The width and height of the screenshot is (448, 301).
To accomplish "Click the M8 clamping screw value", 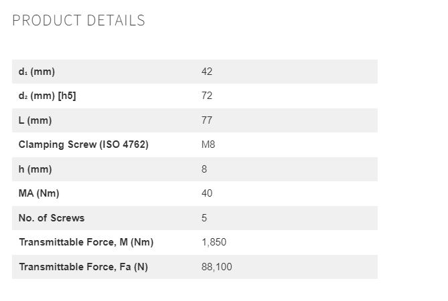I will click(208, 144).
